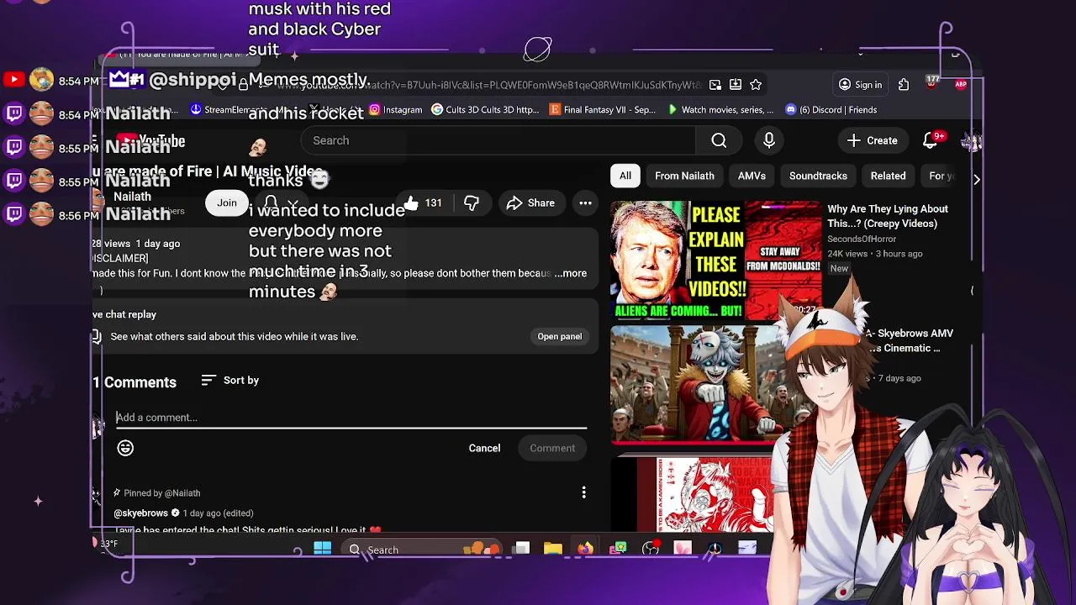Open the Discord Friends bookmark
The image size is (1076, 605).
coord(831,109)
